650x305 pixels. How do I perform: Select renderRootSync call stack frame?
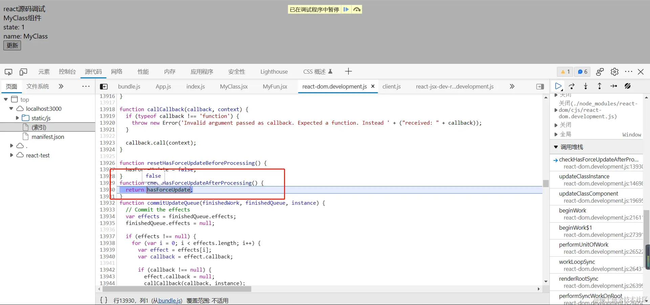[x=597, y=282]
